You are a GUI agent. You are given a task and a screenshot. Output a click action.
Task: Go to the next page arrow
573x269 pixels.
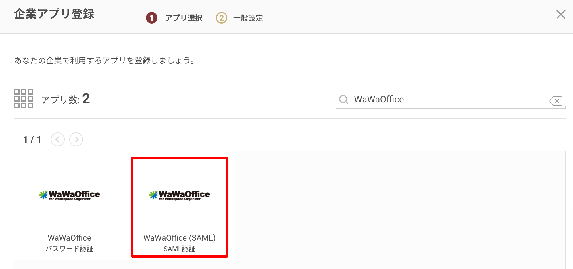[76, 139]
